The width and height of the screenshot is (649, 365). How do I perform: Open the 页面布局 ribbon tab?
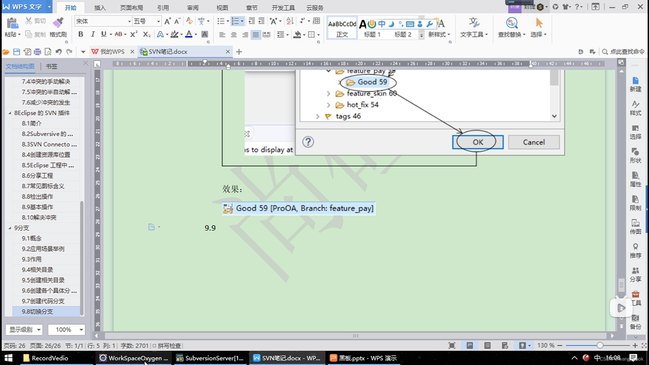pos(131,7)
